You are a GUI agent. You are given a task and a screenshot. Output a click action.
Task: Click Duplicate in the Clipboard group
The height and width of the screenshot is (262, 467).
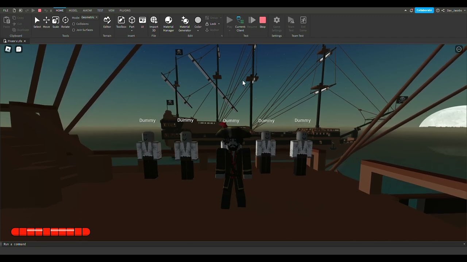pyautogui.click(x=20, y=30)
